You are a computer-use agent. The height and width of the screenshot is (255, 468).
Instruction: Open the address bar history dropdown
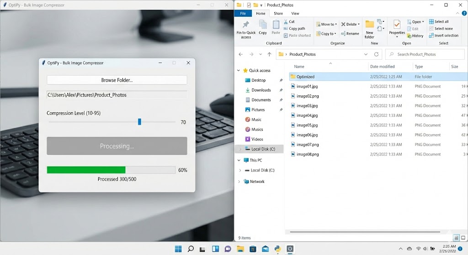(366, 54)
